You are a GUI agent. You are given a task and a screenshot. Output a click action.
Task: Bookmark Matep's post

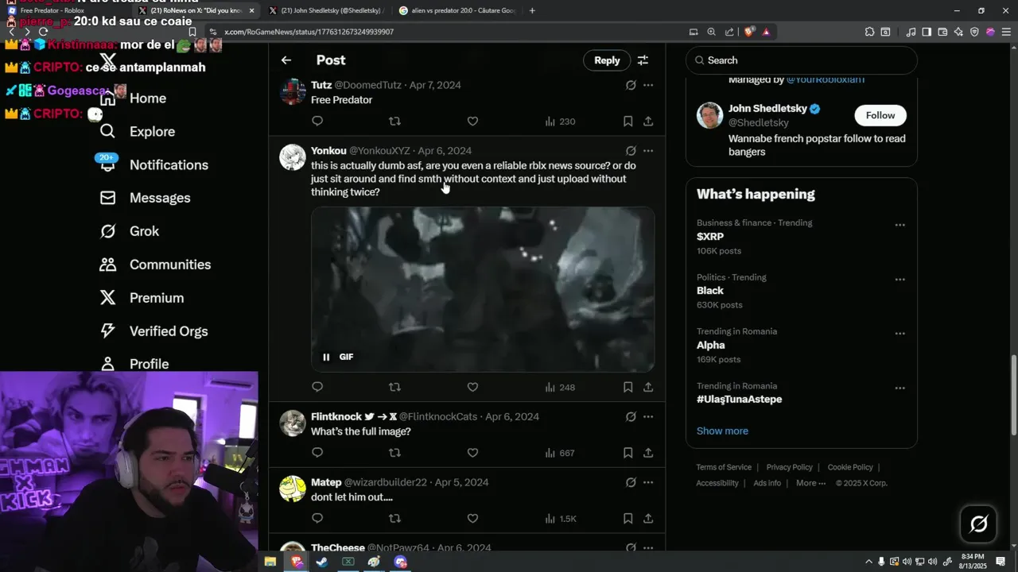click(628, 518)
